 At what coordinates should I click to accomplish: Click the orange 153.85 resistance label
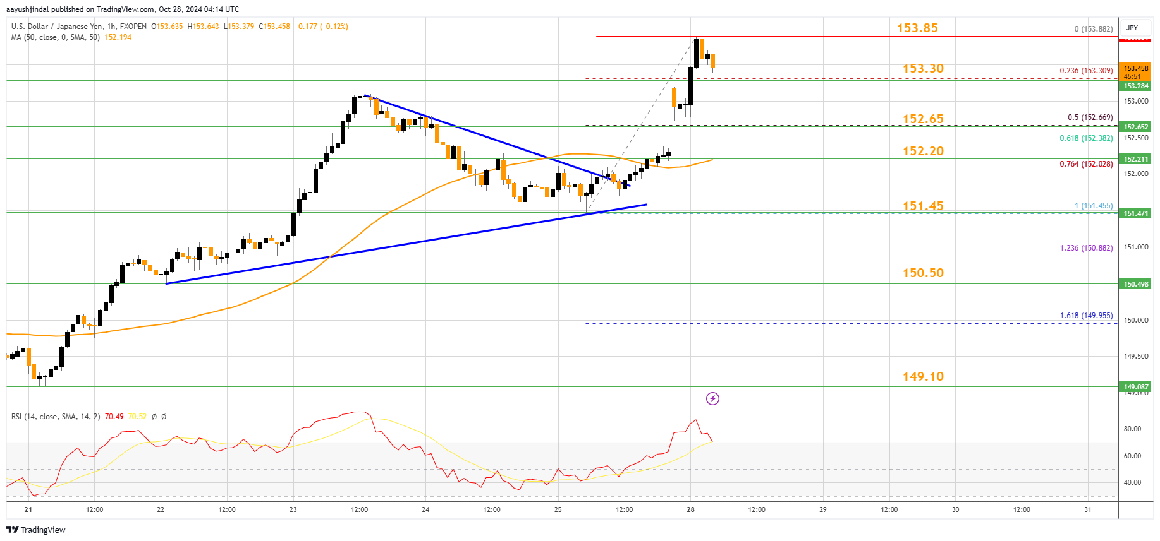(x=917, y=28)
